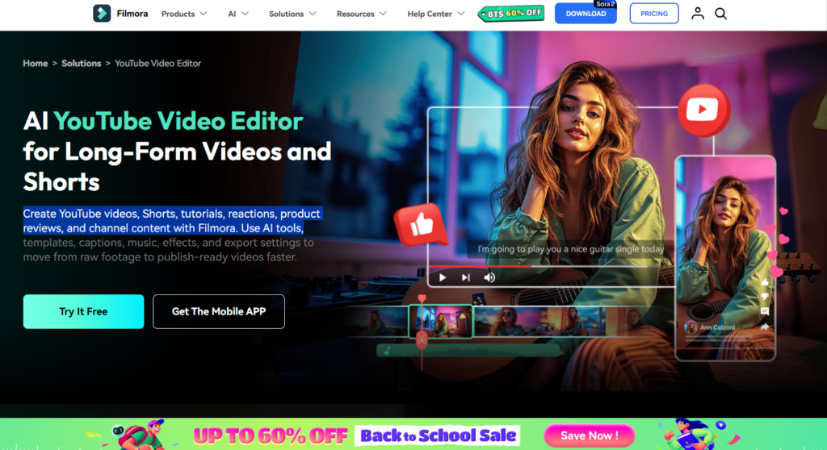
Task: Open the Solutions menu item
Action: click(x=287, y=14)
